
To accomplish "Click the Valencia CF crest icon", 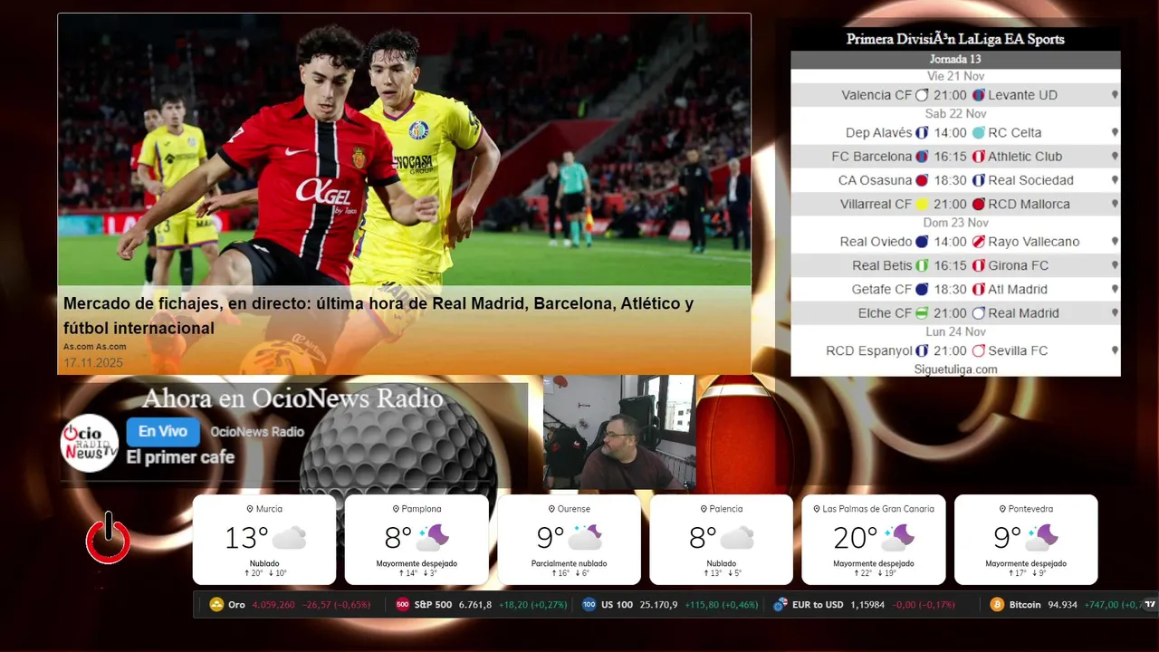I will (922, 95).
